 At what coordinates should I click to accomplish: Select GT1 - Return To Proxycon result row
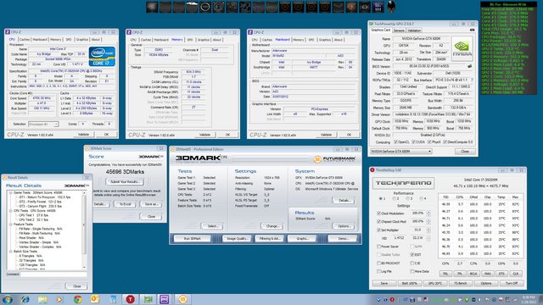(x=45, y=197)
